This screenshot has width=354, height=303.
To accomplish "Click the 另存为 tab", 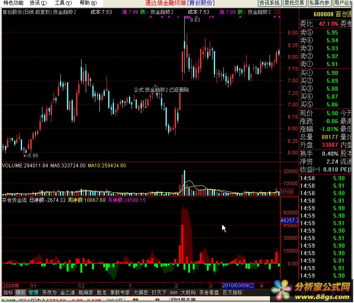I will [x=49, y=292].
